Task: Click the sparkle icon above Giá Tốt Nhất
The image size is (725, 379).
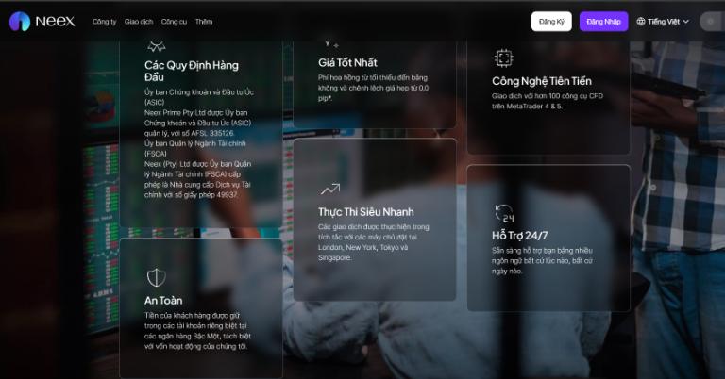Action: (331, 44)
